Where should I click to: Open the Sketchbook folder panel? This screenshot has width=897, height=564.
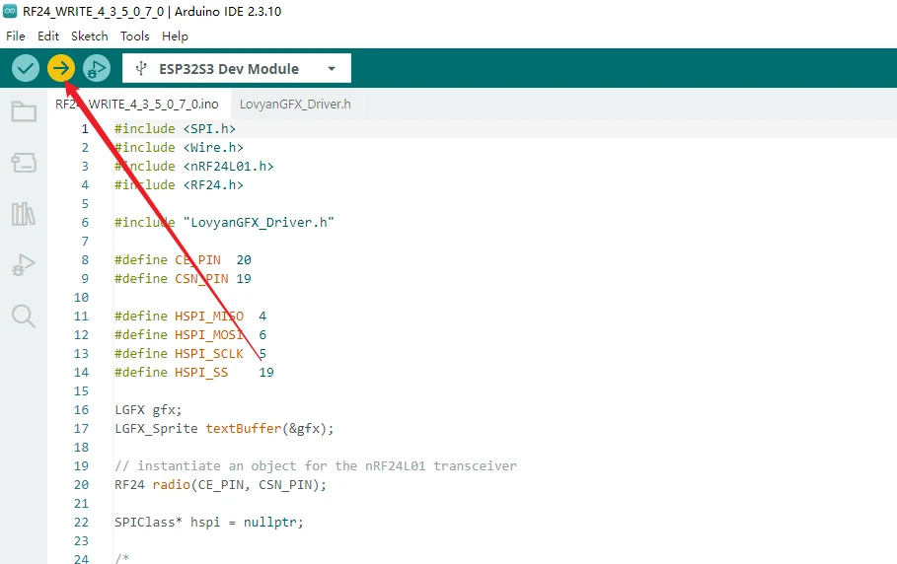tap(24, 111)
